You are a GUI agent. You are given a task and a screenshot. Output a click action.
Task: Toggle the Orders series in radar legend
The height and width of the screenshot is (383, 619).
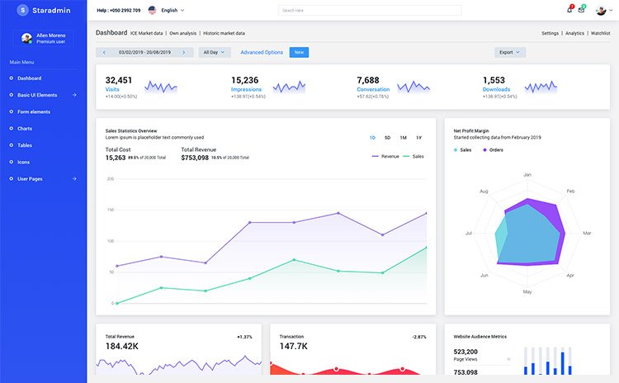[x=495, y=150]
